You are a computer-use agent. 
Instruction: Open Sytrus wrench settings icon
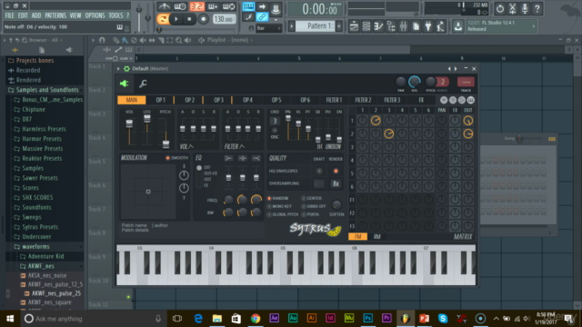(143, 84)
